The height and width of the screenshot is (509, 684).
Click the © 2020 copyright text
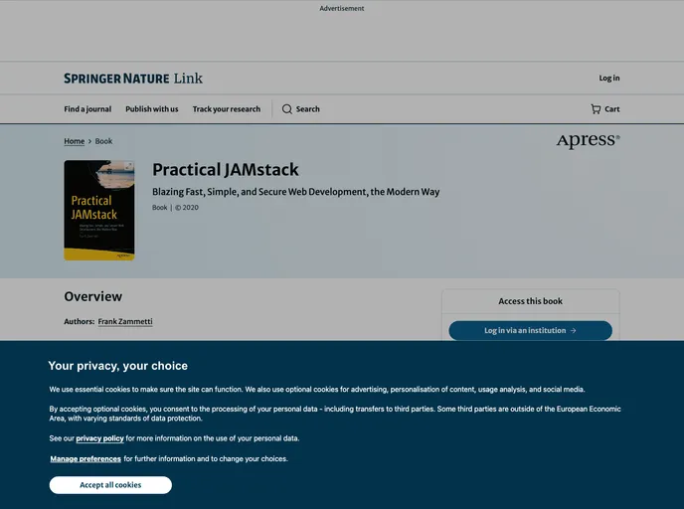click(187, 208)
